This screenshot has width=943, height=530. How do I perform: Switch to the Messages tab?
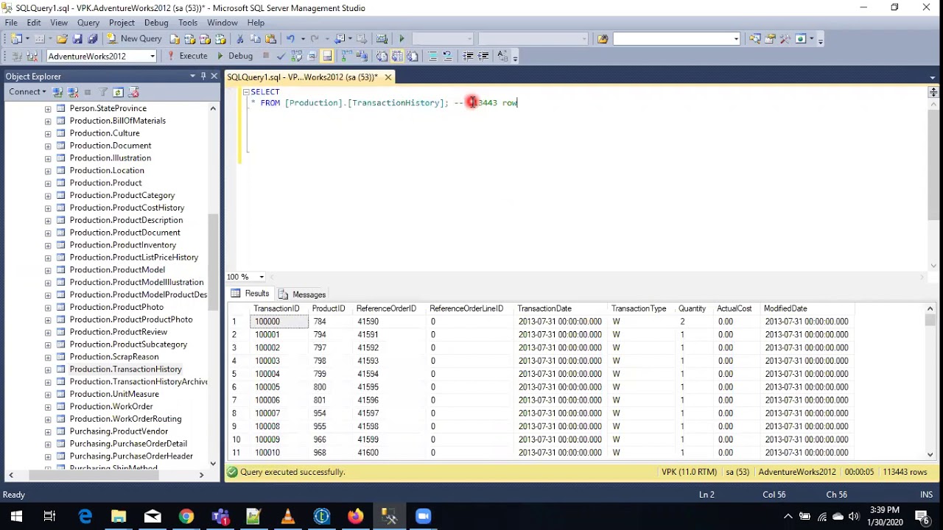pos(303,294)
